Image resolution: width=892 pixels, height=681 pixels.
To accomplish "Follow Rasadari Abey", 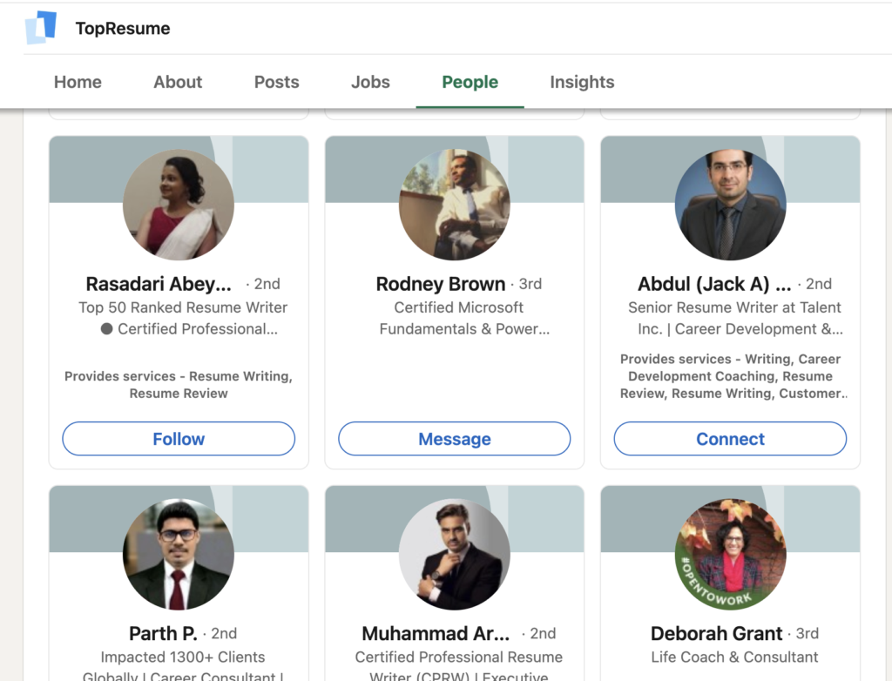I will tap(179, 439).
